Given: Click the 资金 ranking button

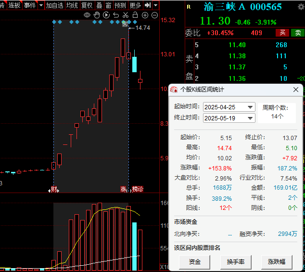Looking at the screenshot, I should (x=194, y=262).
